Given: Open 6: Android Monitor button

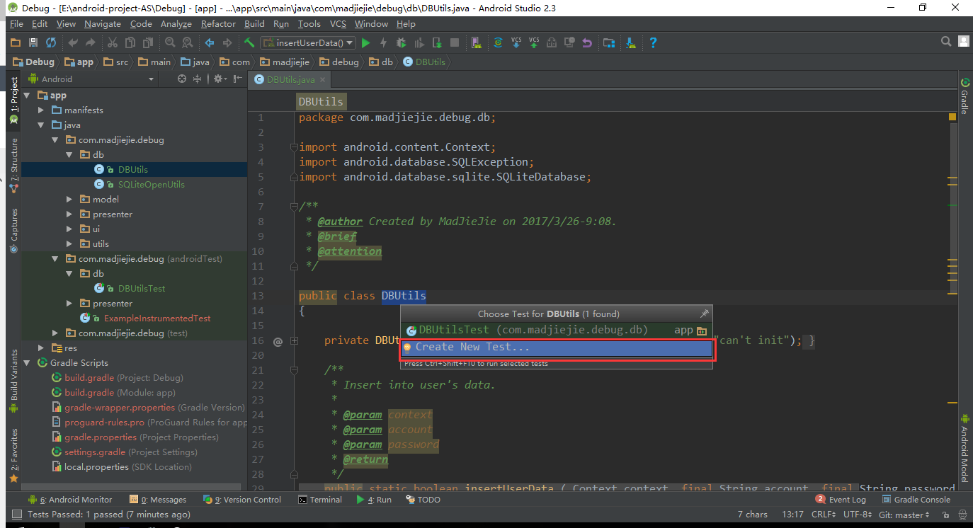Looking at the screenshot, I should pos(70,500).
